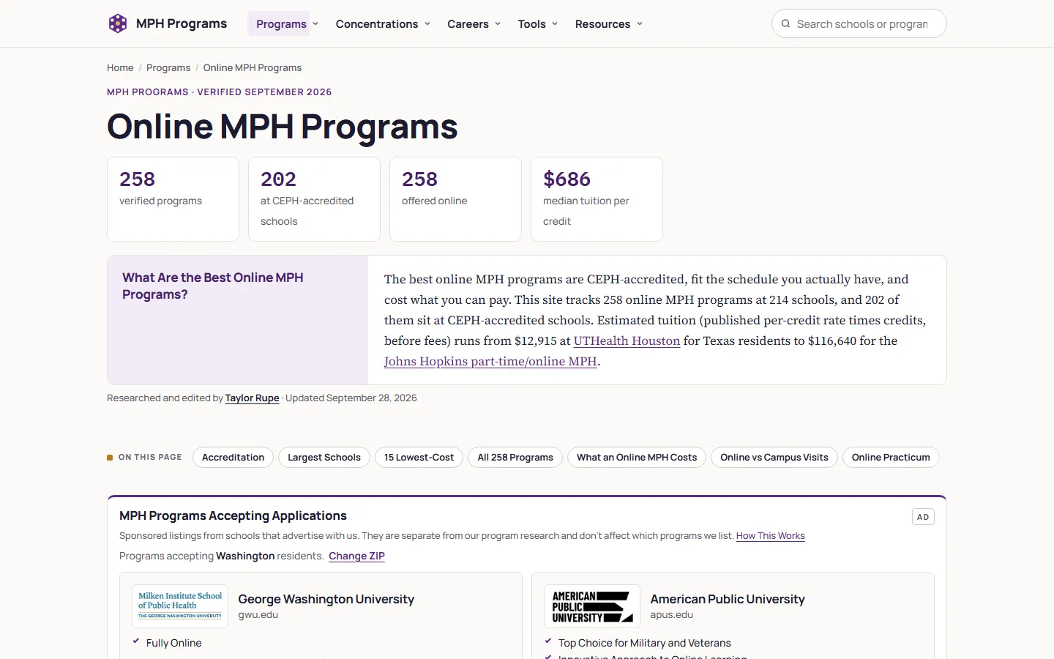Click the Change ZIP link
Image resolution: width=1054 pixels, height=659 pixels.
[356, 556]
